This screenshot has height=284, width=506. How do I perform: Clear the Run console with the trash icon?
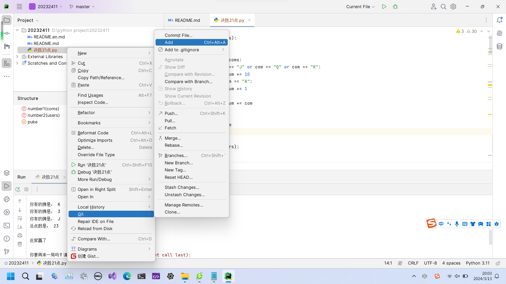20,244
